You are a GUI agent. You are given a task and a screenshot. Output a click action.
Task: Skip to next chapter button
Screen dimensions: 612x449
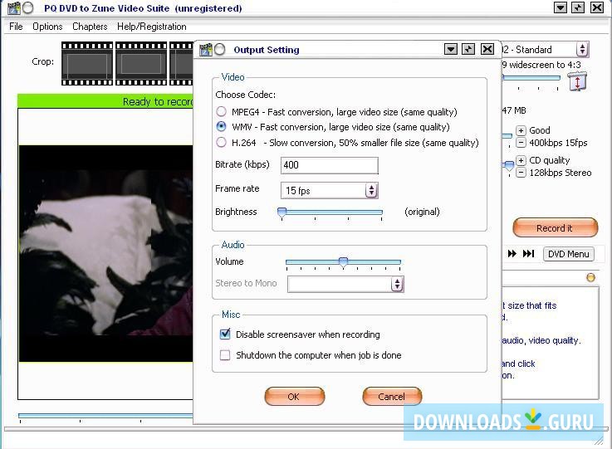click(528, 254)
